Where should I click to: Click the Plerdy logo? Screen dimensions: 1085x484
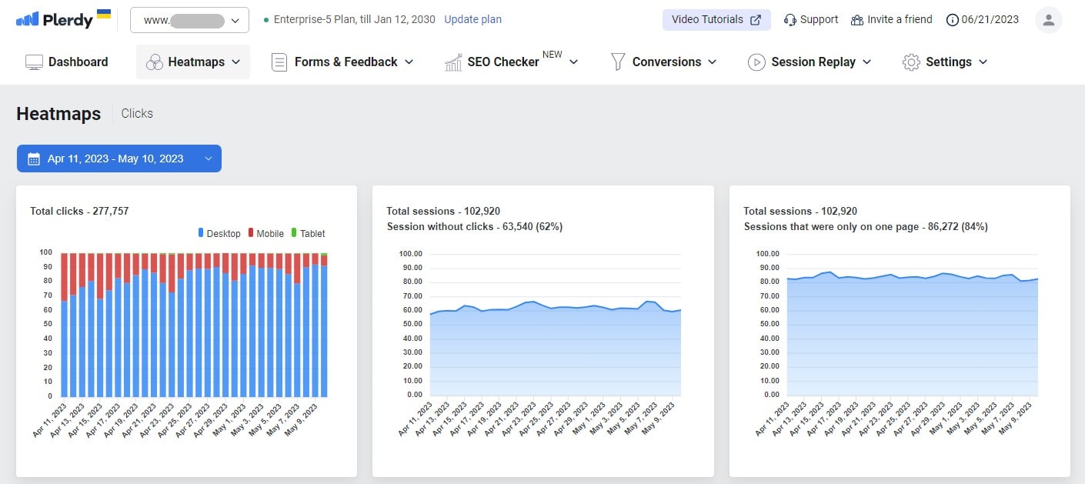pyautogui.click(x=63, y=19)
